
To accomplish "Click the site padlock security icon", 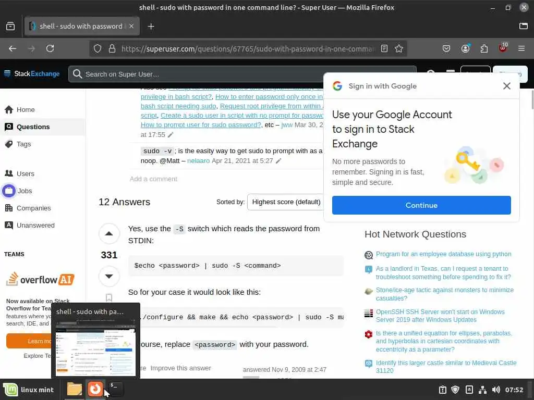I will point(112,48).
